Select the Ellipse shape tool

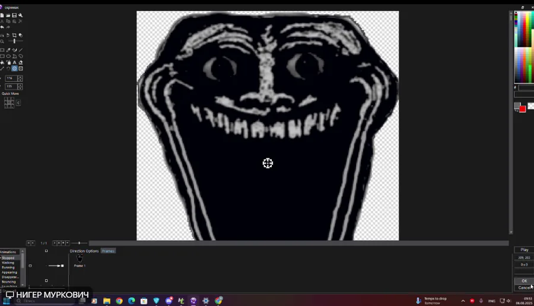(x=8, y=56)
